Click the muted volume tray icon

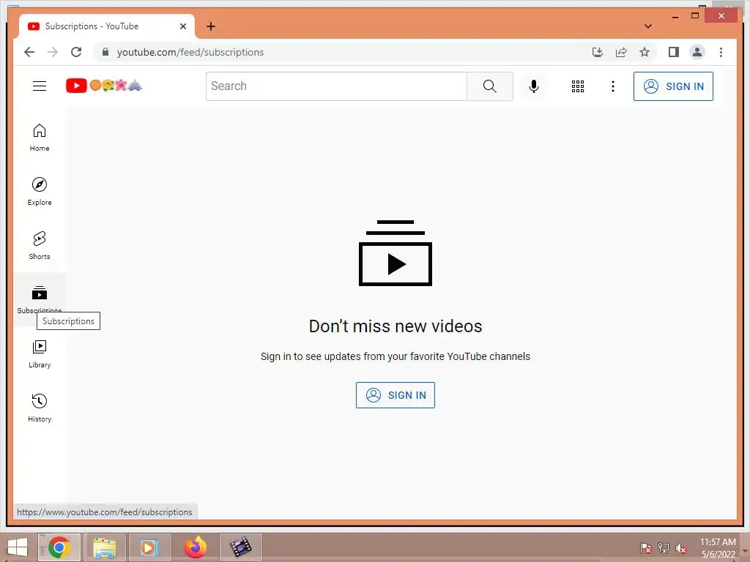[x=680, y=547]
